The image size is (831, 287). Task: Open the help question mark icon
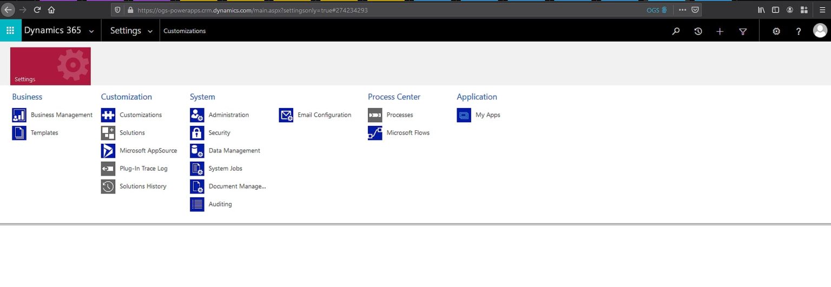[798, 31]
